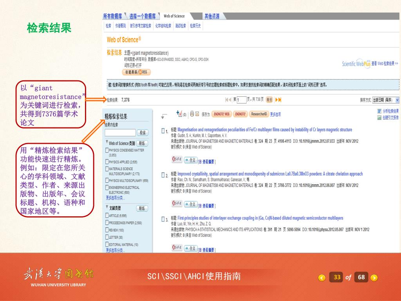
Task: Open SFX link for result 2
Action: click(x=177, y=203)
